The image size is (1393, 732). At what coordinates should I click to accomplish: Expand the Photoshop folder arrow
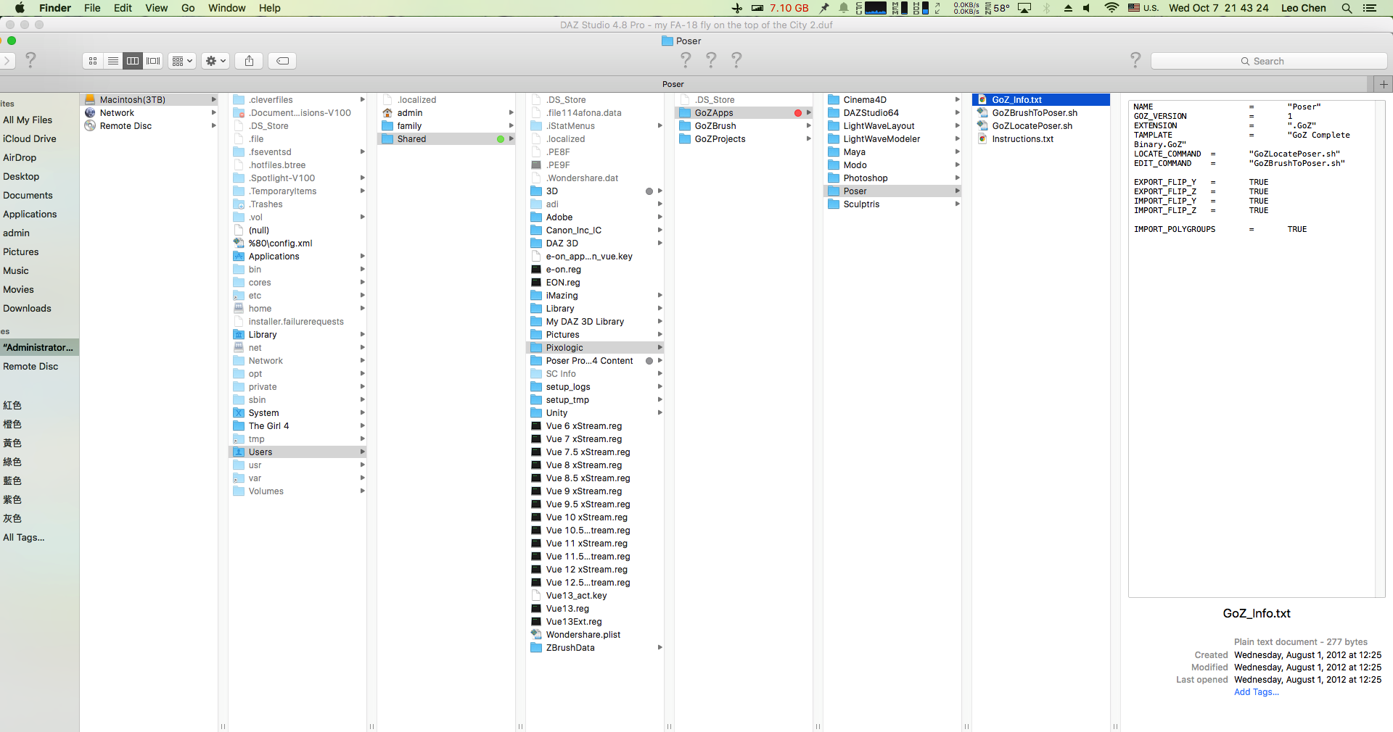coord(957,178)
